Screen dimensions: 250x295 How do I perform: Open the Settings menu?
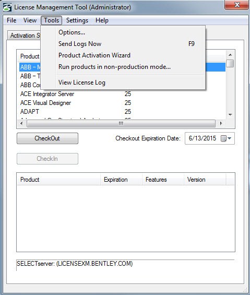tap(77, 20)
